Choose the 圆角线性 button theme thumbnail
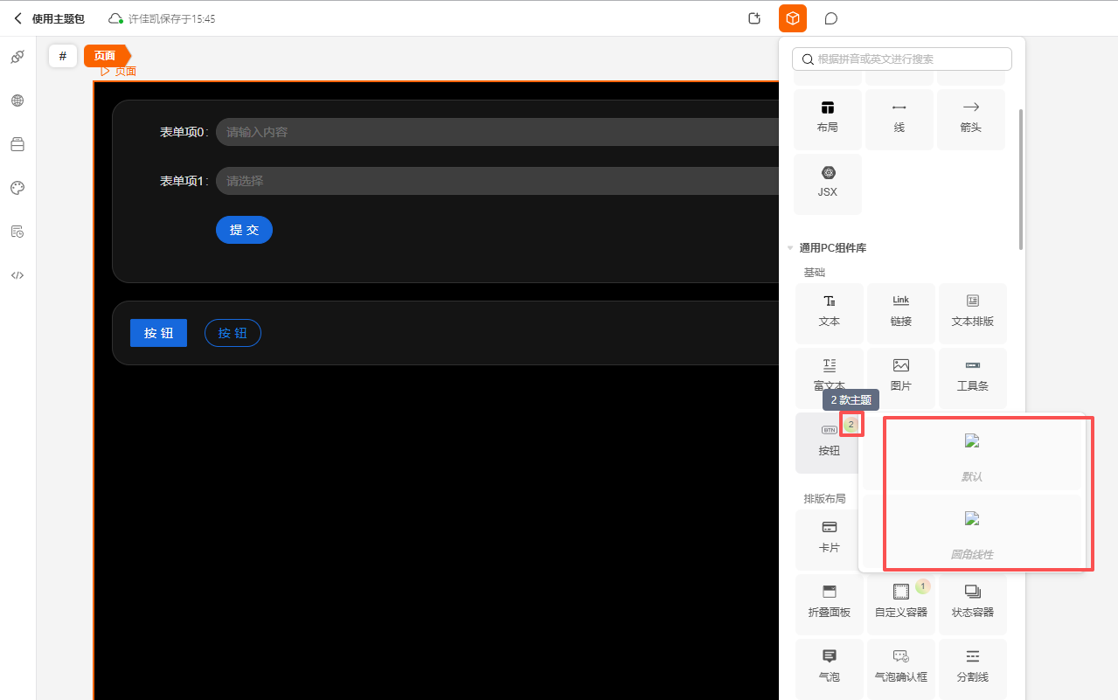The height and width of the screenshot is (700, 1118). (x=971, y=532)
